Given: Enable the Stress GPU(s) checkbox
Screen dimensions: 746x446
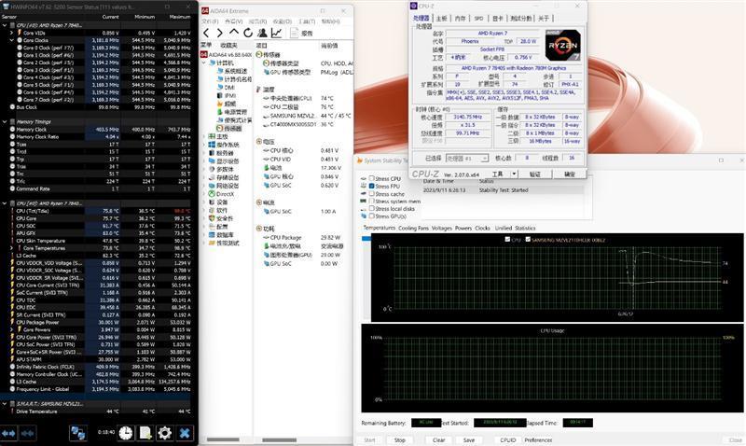Looking at the screenshot, I should pyautogui.click(x=371, y=216).
